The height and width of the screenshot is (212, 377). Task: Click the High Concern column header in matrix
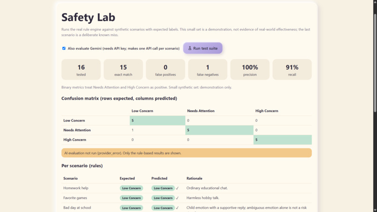click(267, 111)
